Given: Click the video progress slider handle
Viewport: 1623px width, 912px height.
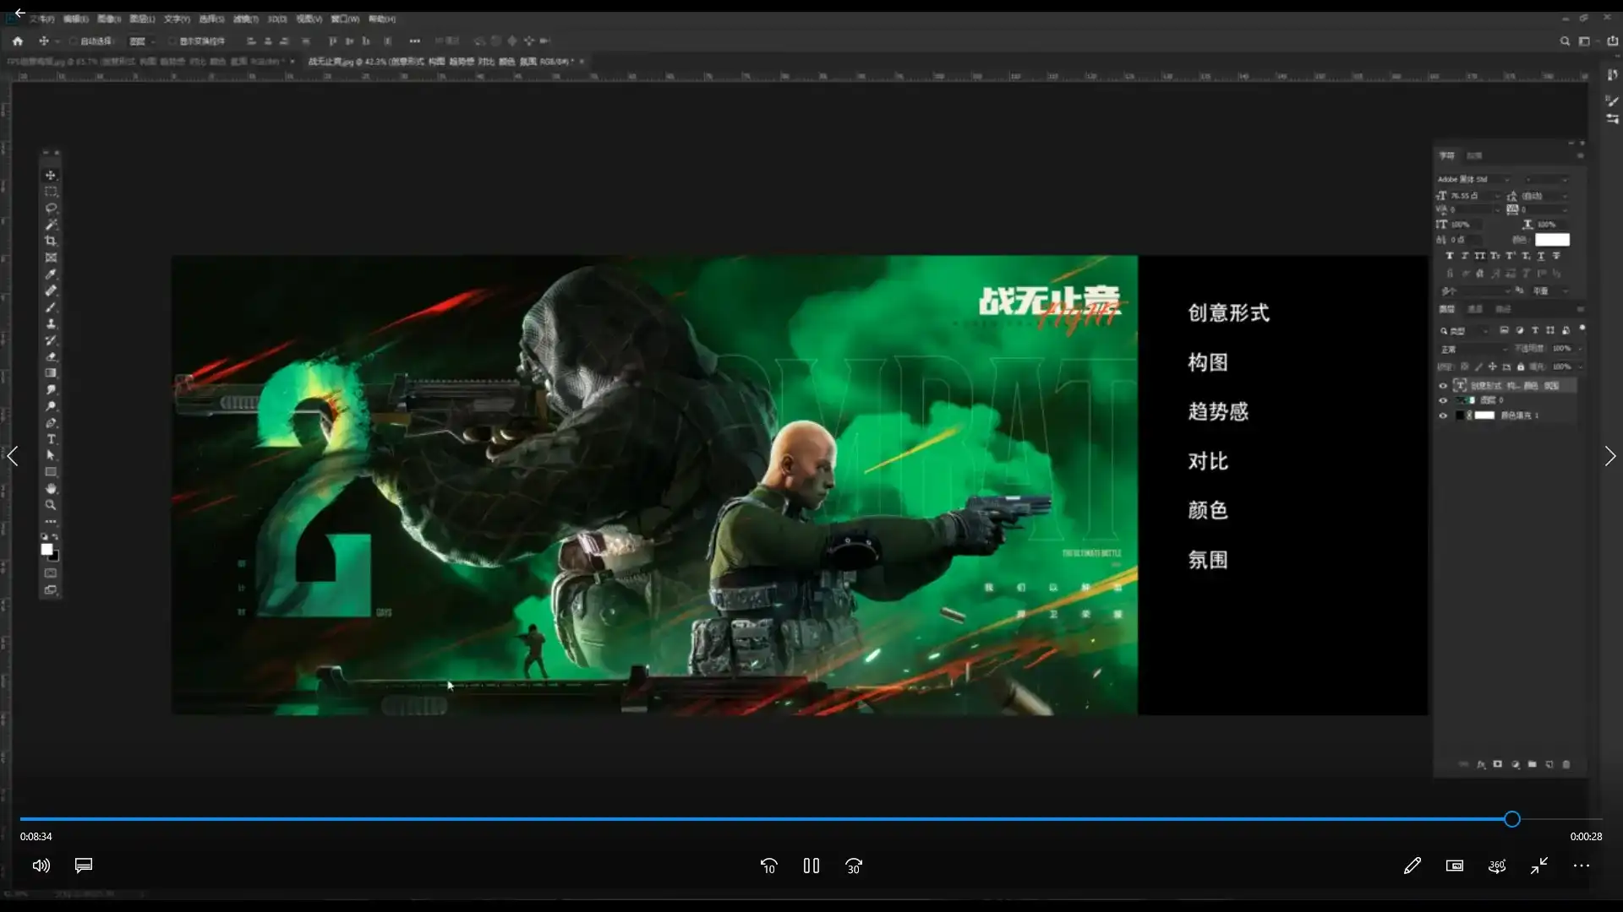Looking at the screenshot, I should click(x=1512, y=818).
